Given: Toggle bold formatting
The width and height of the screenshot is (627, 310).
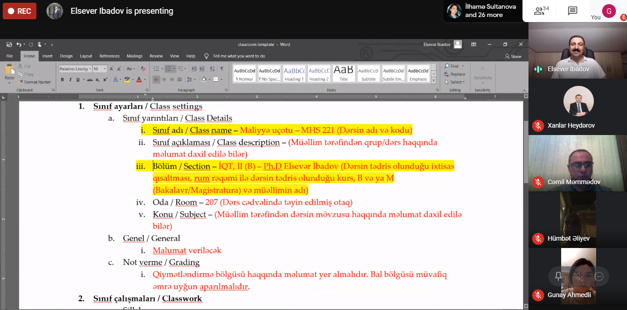Looking at the screenshot, I should point(62,79).
